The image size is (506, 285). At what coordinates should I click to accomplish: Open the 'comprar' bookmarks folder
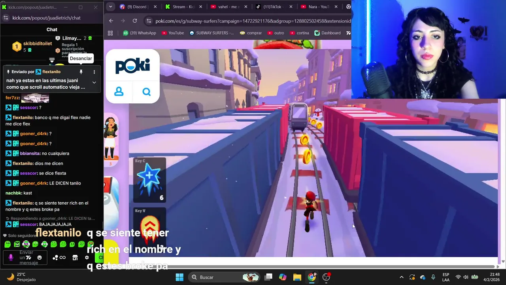pyautogui.click(x=251, y=33)
